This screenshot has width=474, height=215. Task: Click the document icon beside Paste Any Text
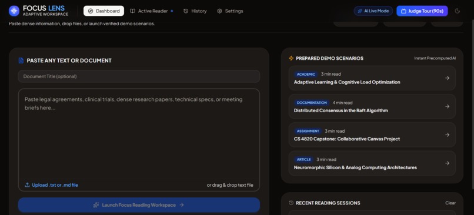click(x=21, y=61)
